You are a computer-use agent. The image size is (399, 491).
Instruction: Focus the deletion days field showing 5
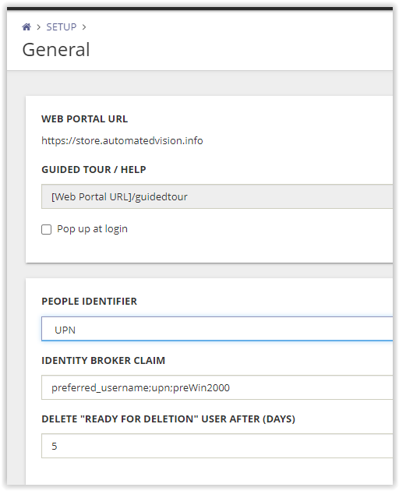pos(217,446)
